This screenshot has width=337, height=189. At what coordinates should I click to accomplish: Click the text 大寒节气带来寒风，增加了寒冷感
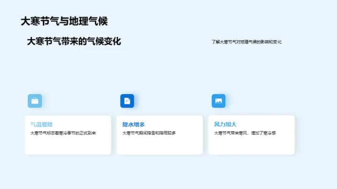[245, 133]
